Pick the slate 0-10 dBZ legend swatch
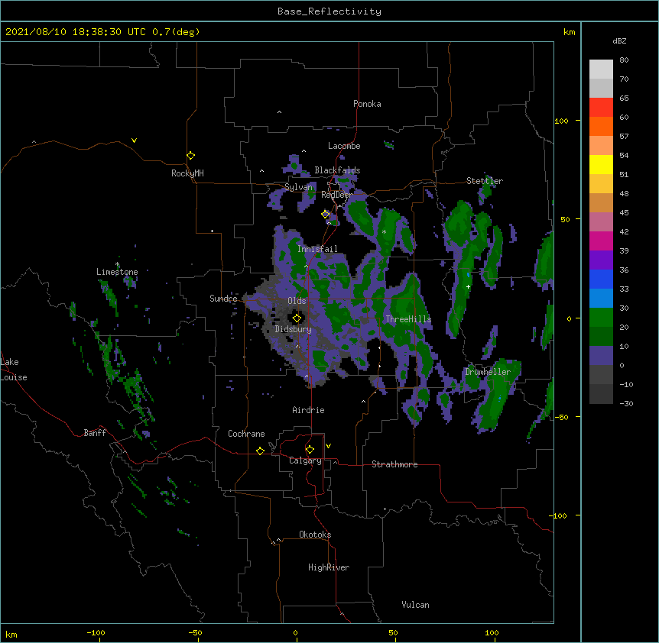Image resolution: width=659 pixels, height=643 pixels. [x=601, y=356]
